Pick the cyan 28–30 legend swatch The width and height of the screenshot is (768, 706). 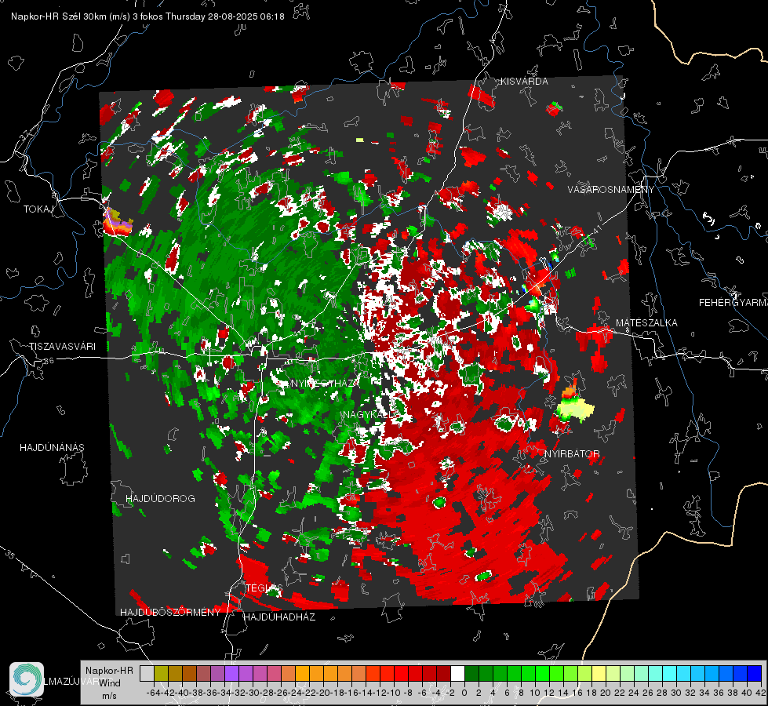(x=670, y=673)
